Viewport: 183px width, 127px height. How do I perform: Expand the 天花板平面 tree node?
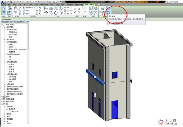pyautogui.click(x=4, y=40)
